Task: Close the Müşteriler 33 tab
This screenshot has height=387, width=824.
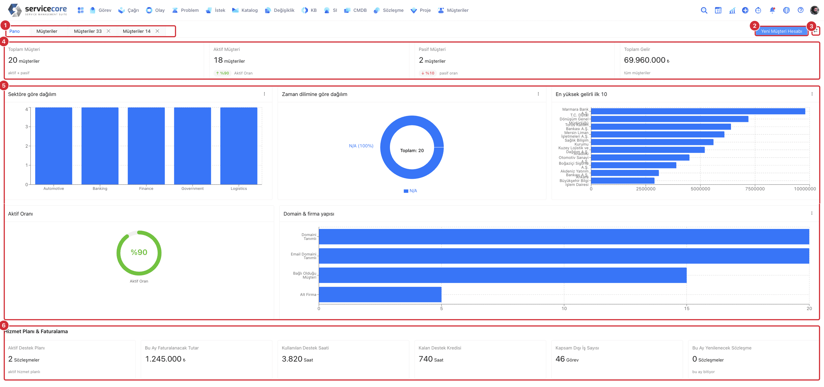Action: pos(109,31)
